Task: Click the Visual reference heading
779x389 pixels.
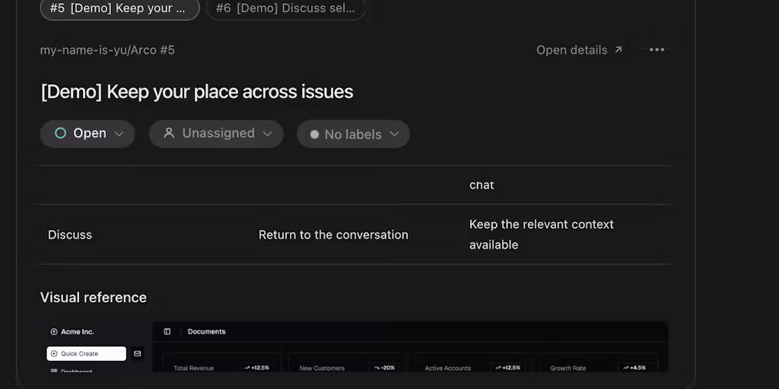Action: (x=94, y=298)
